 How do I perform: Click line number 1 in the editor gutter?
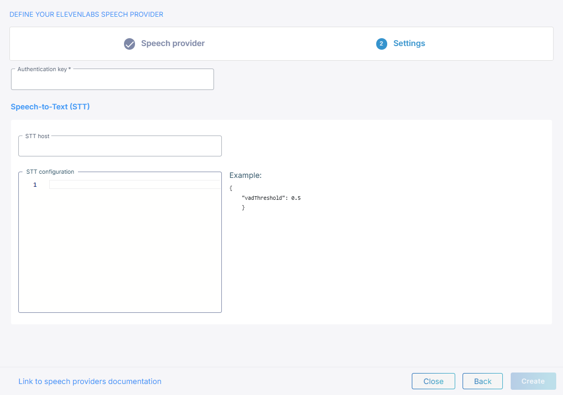[35, 185]
